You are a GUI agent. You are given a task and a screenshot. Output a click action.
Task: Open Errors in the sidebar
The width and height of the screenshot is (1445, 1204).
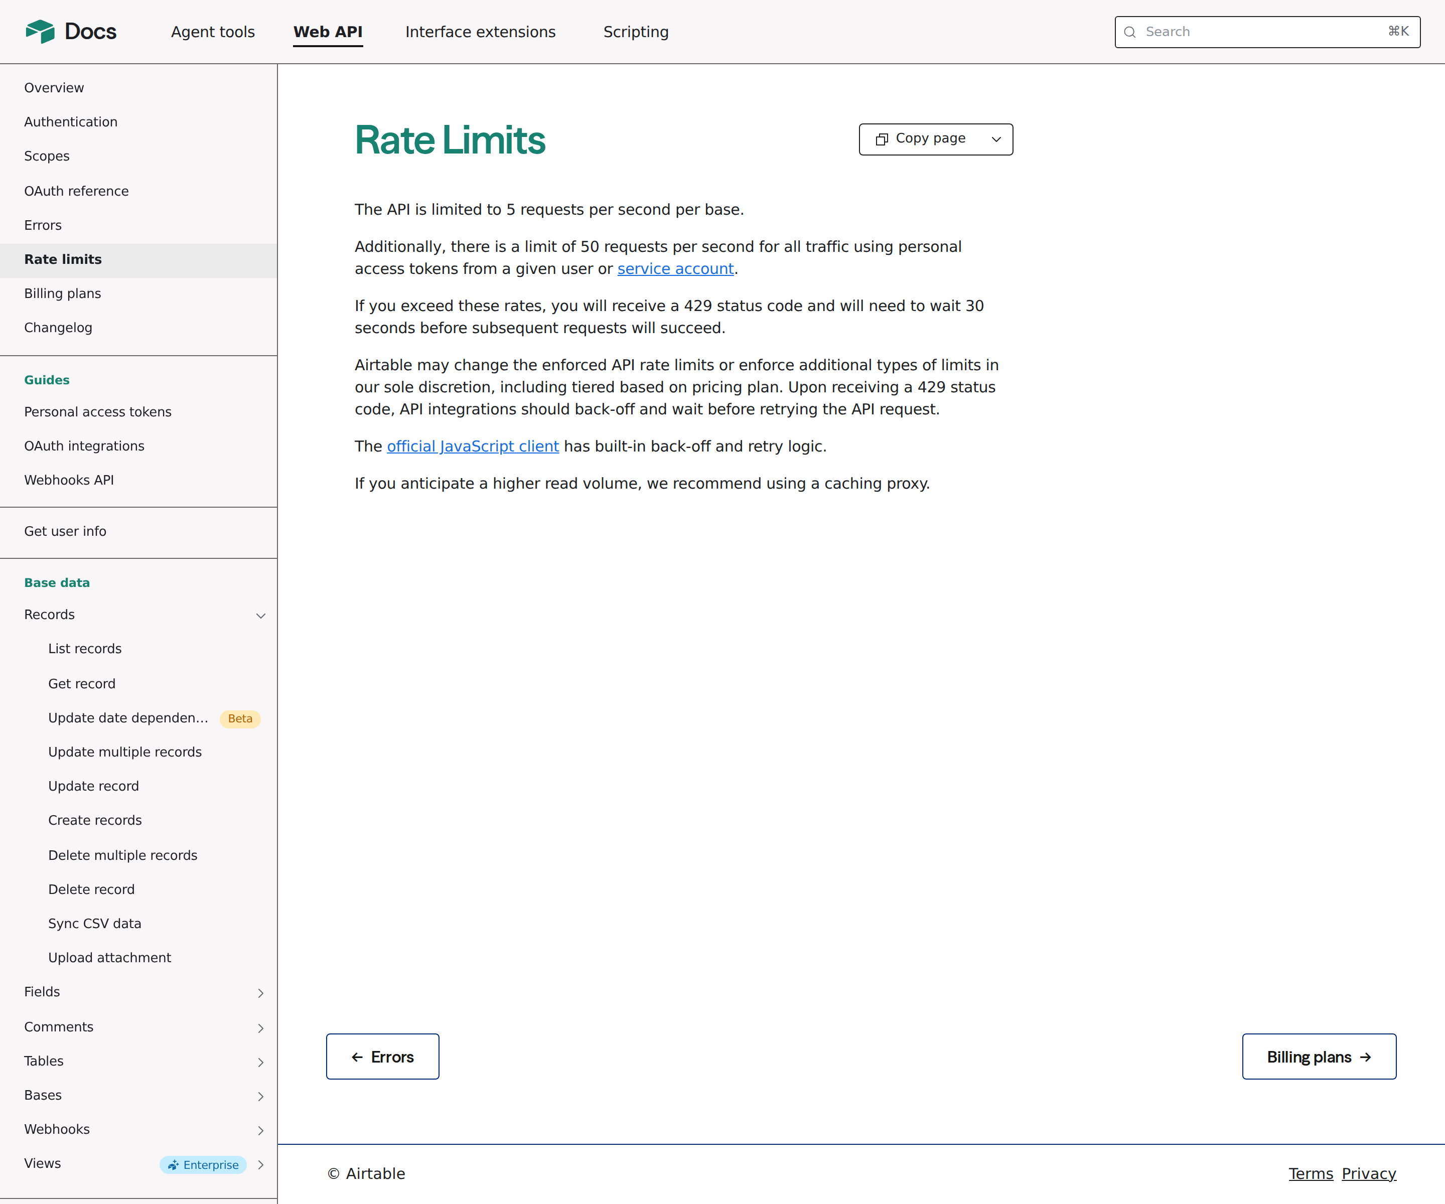(138, 226)
